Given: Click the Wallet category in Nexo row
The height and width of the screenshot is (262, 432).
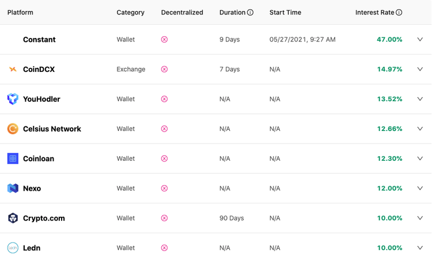Looking at the screenshot, I should tap(126, 188).
